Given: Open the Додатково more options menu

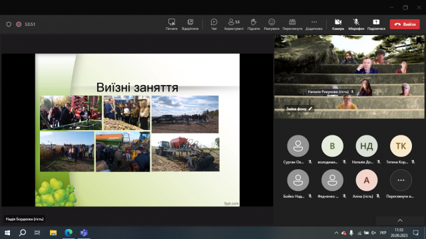Looking at the screenshot, I should [314, 24].
